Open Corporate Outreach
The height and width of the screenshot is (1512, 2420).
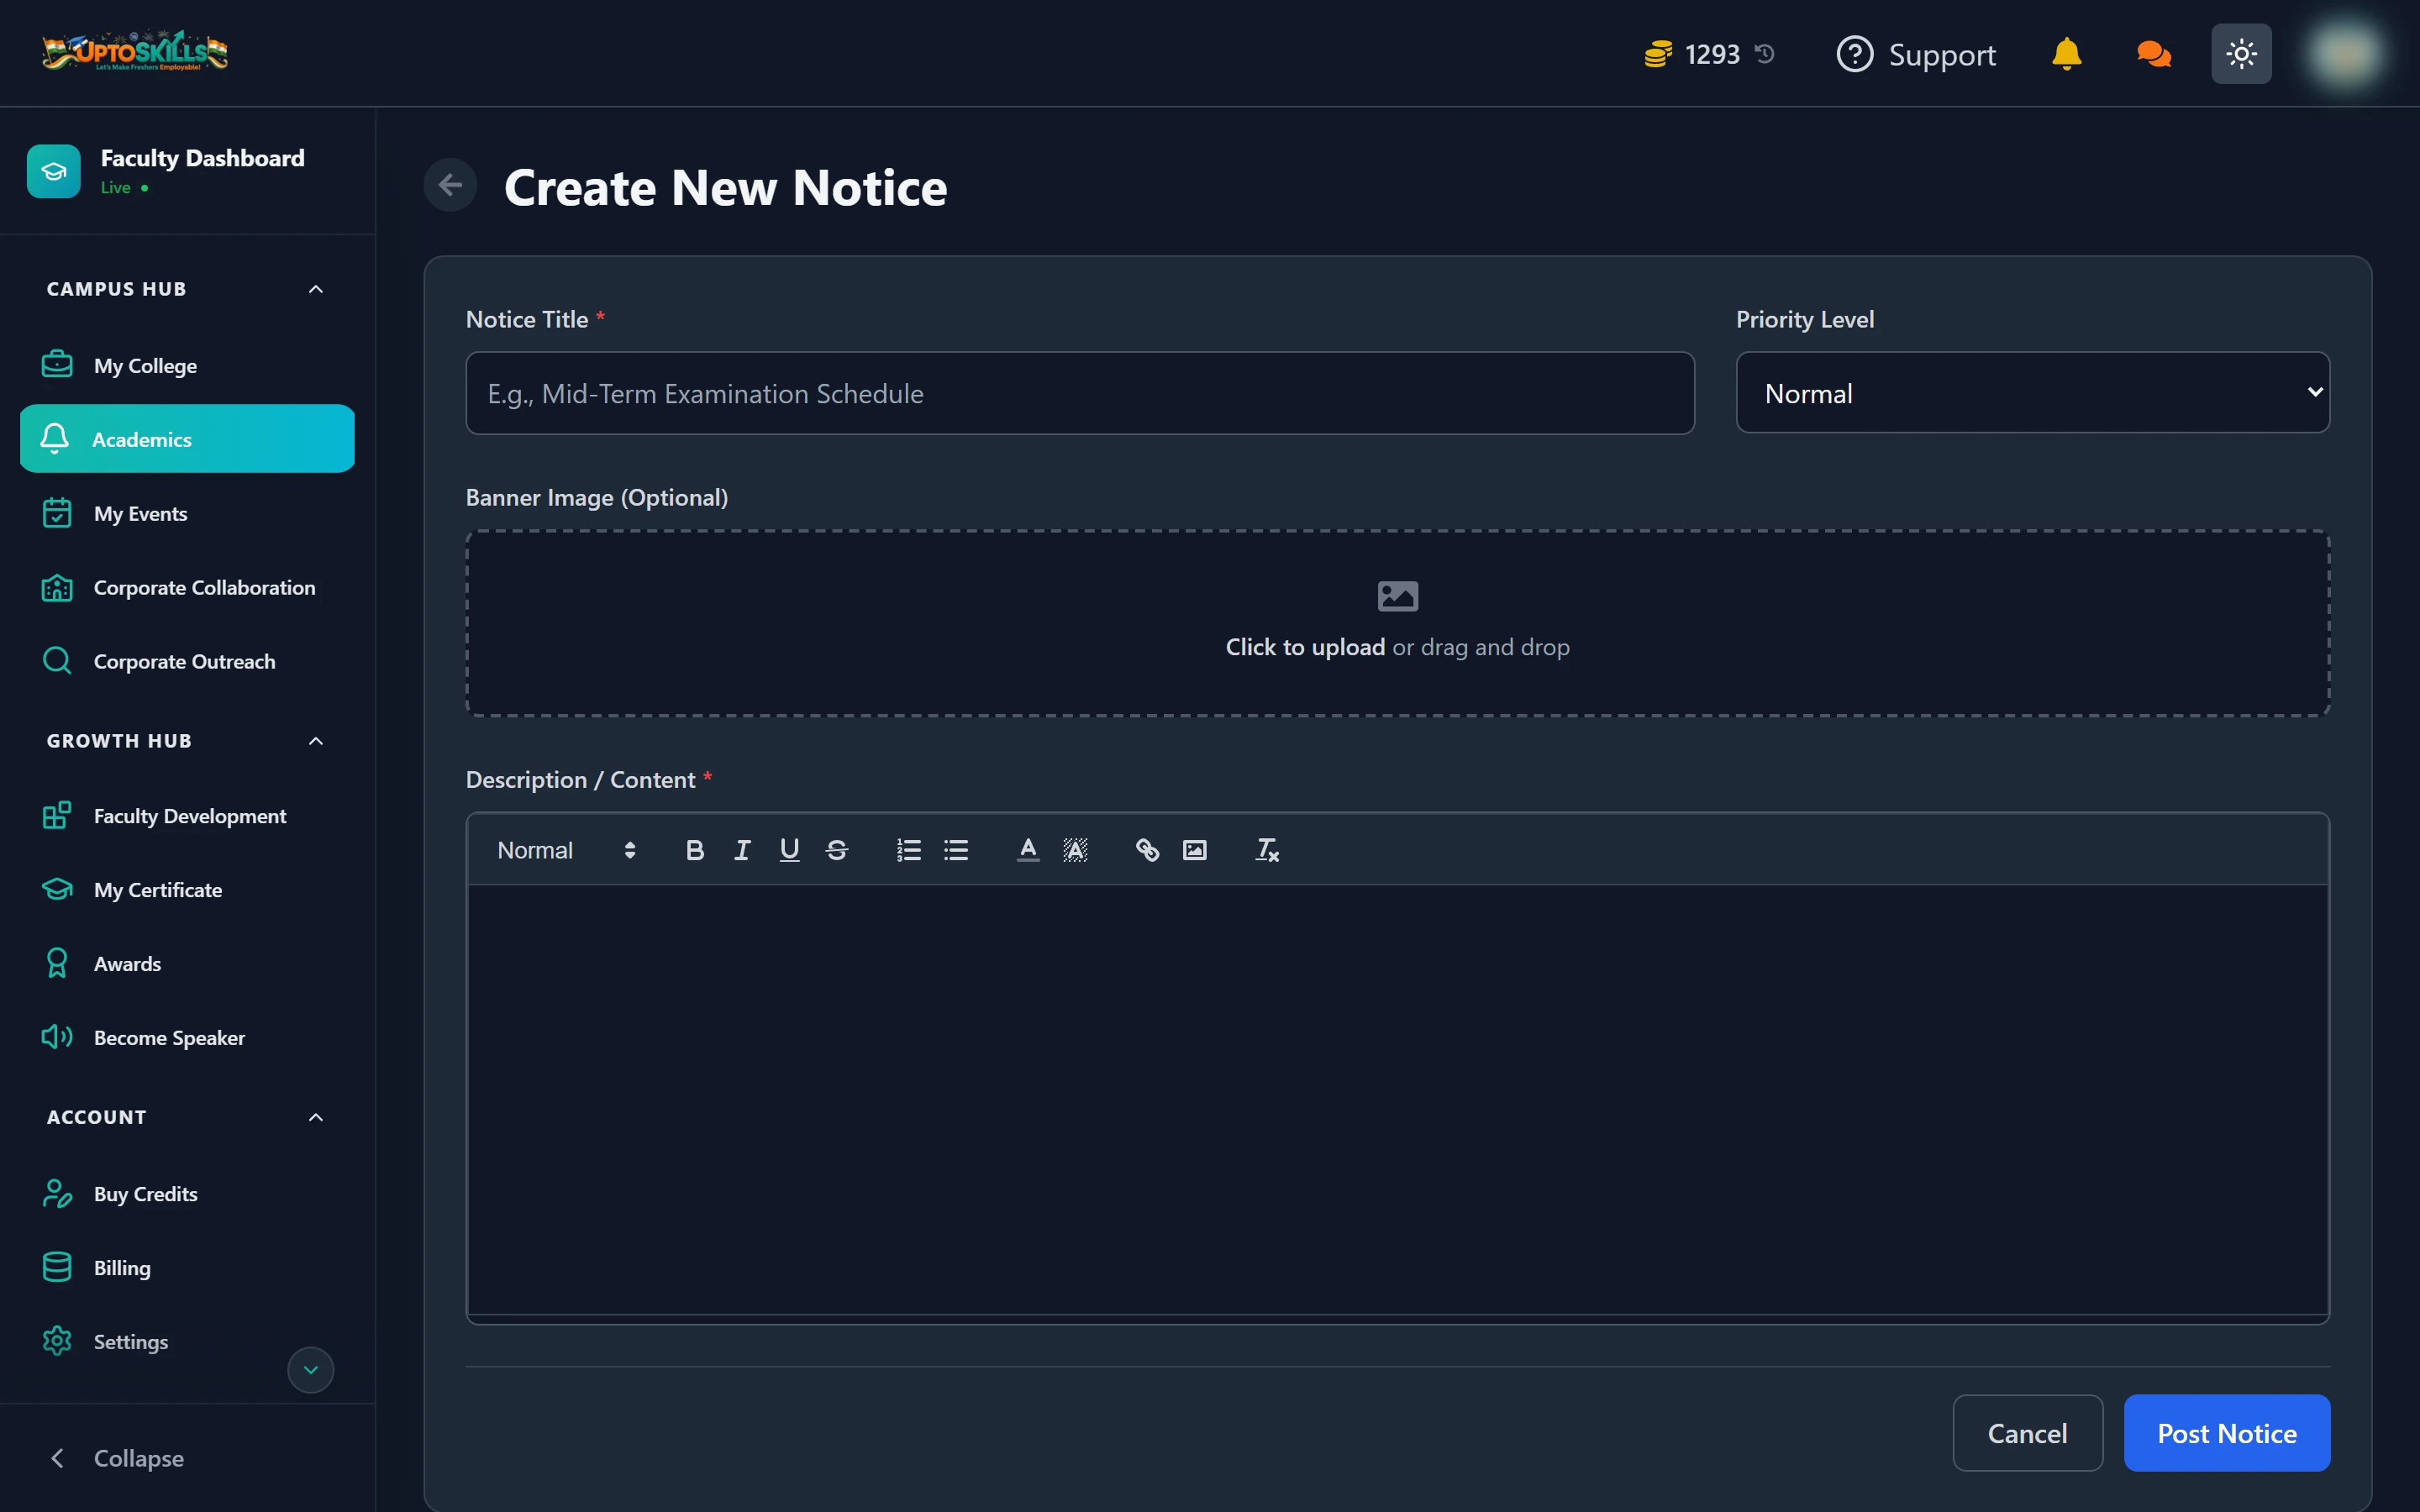tap(187, 661)
